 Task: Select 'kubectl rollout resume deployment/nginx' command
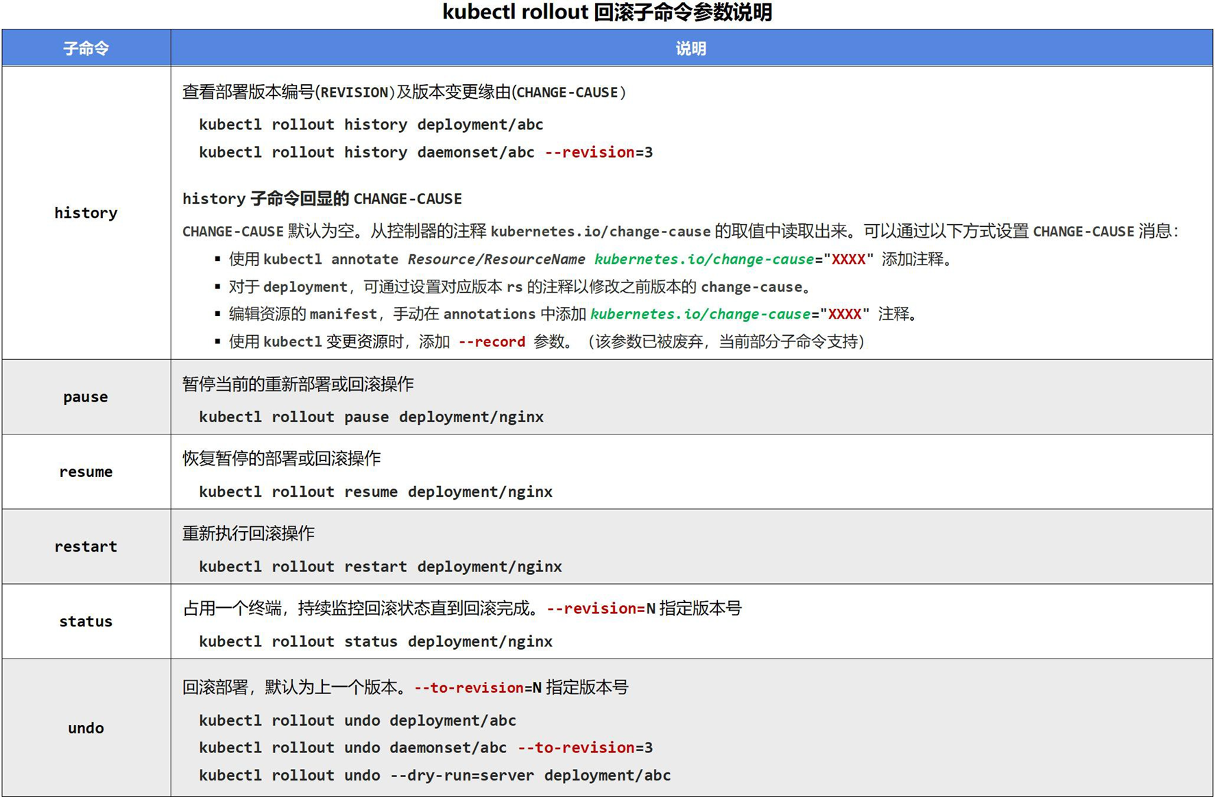tap(376, 491)
